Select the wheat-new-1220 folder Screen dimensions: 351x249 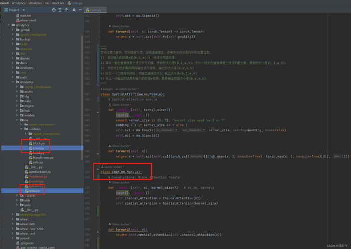[31, 229]
